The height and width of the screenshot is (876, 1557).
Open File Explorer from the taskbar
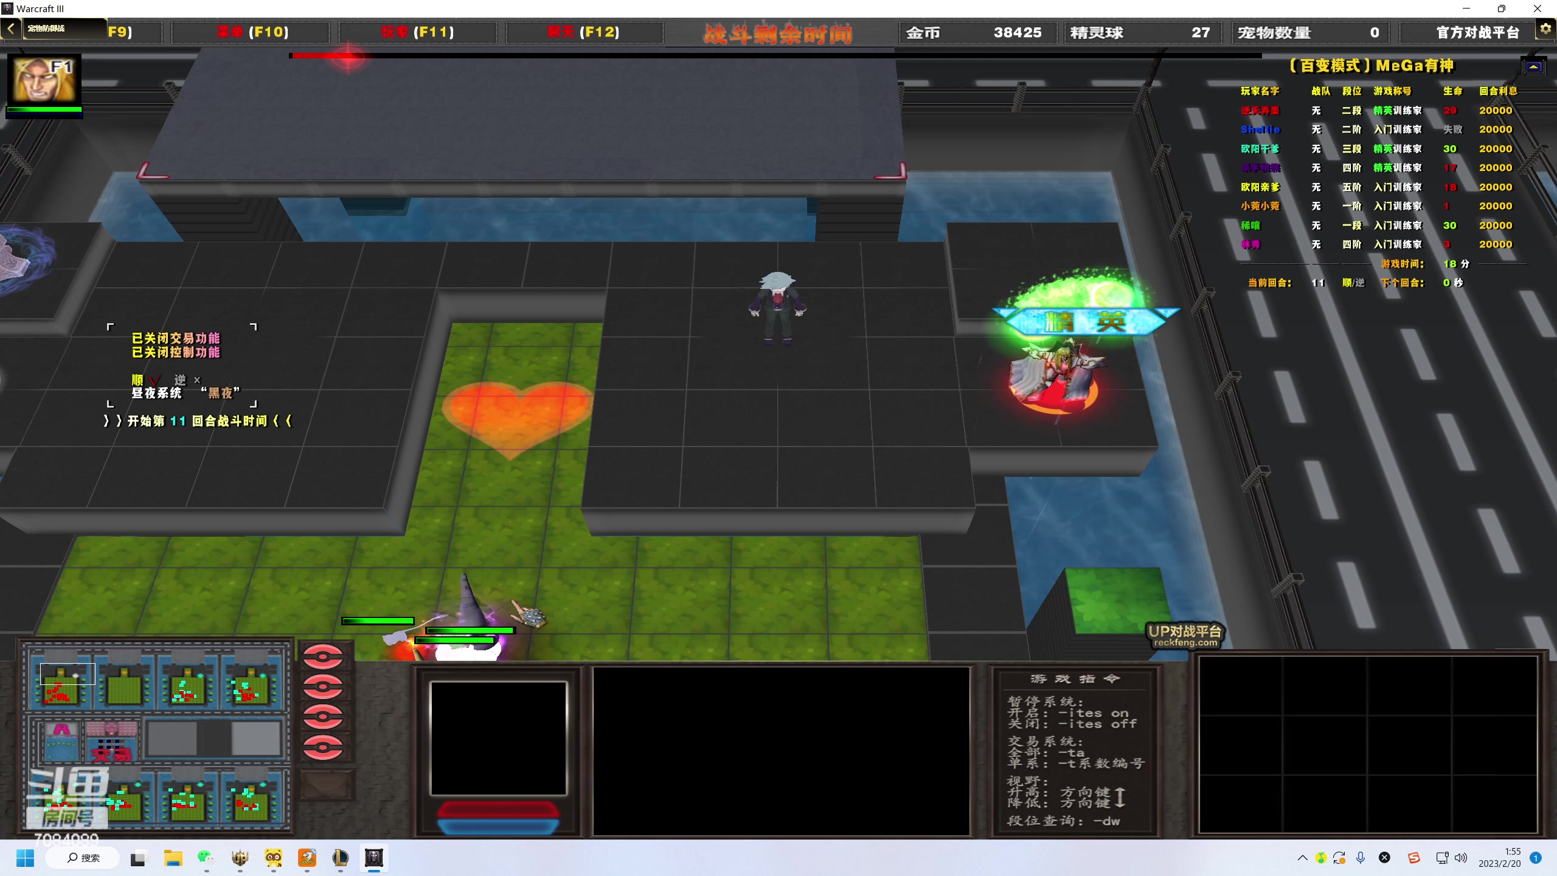[x=173, y=858]
